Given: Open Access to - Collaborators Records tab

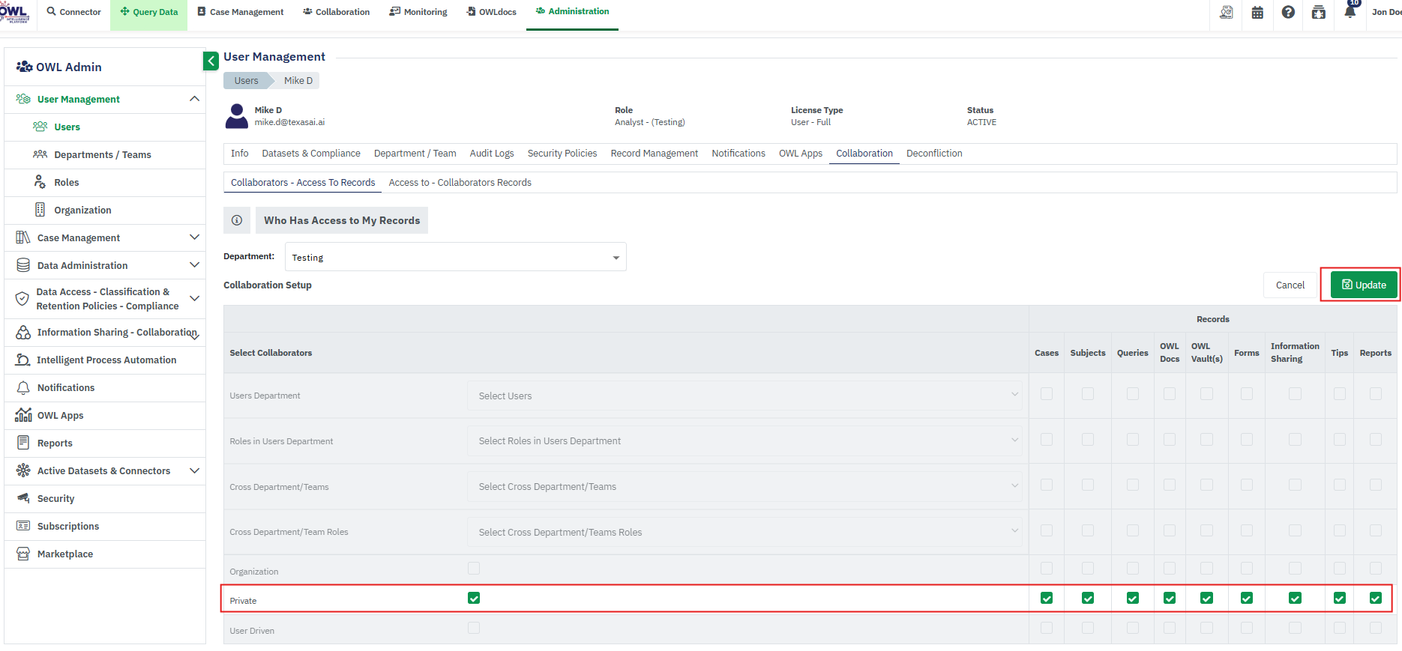Looking at the screenshot, I should coord(460,183).
